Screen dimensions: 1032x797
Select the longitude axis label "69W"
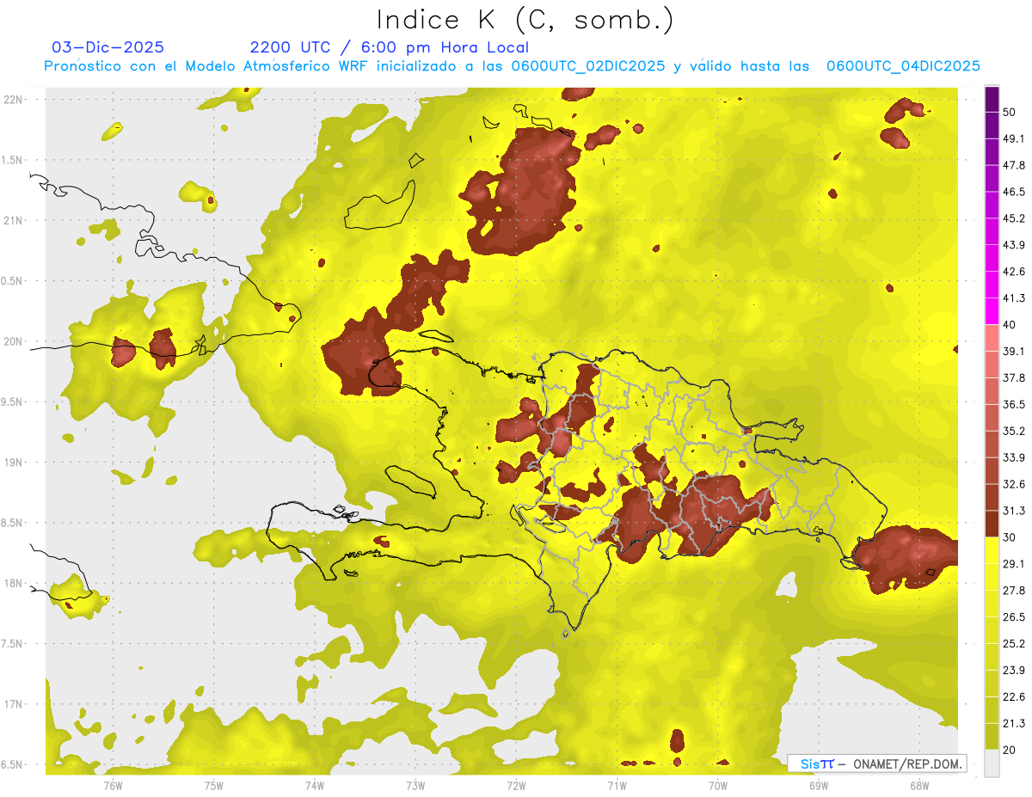point(818,785)
